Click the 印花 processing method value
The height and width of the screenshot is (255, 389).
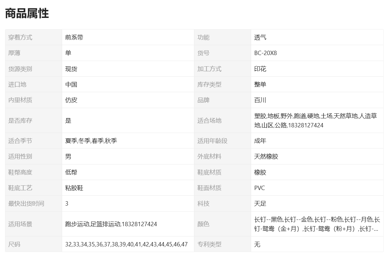260,69
